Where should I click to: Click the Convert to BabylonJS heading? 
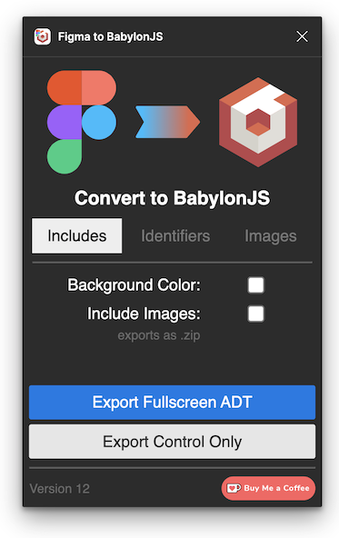(173, 198)
